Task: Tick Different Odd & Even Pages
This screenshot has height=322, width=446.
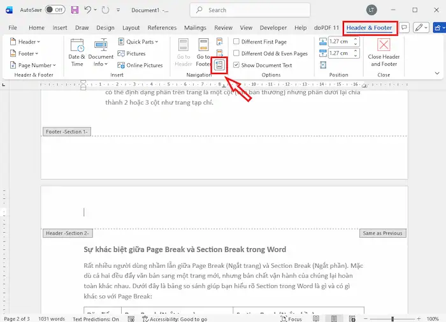Action: (x=236, y=54)
